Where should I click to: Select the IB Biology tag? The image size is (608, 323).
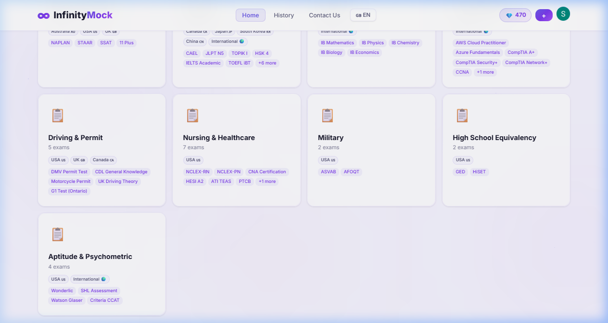(x=332, y=52)
